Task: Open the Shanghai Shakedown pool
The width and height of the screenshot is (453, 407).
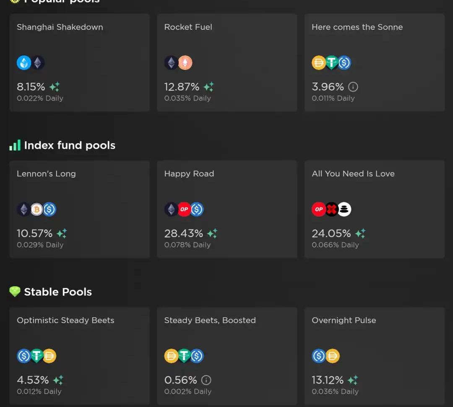Action: pyautogui.click(x=79, y=63)
